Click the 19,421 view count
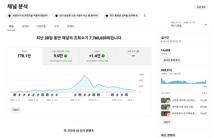Screen dimensions: 214x138 [x=204, y=113]
